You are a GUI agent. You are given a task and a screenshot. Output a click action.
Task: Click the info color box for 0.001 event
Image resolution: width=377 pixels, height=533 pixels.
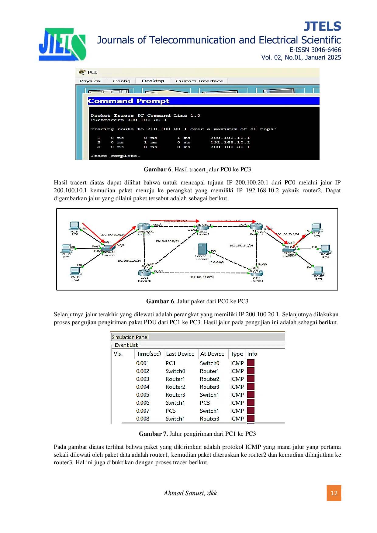(x=251, y=363)
